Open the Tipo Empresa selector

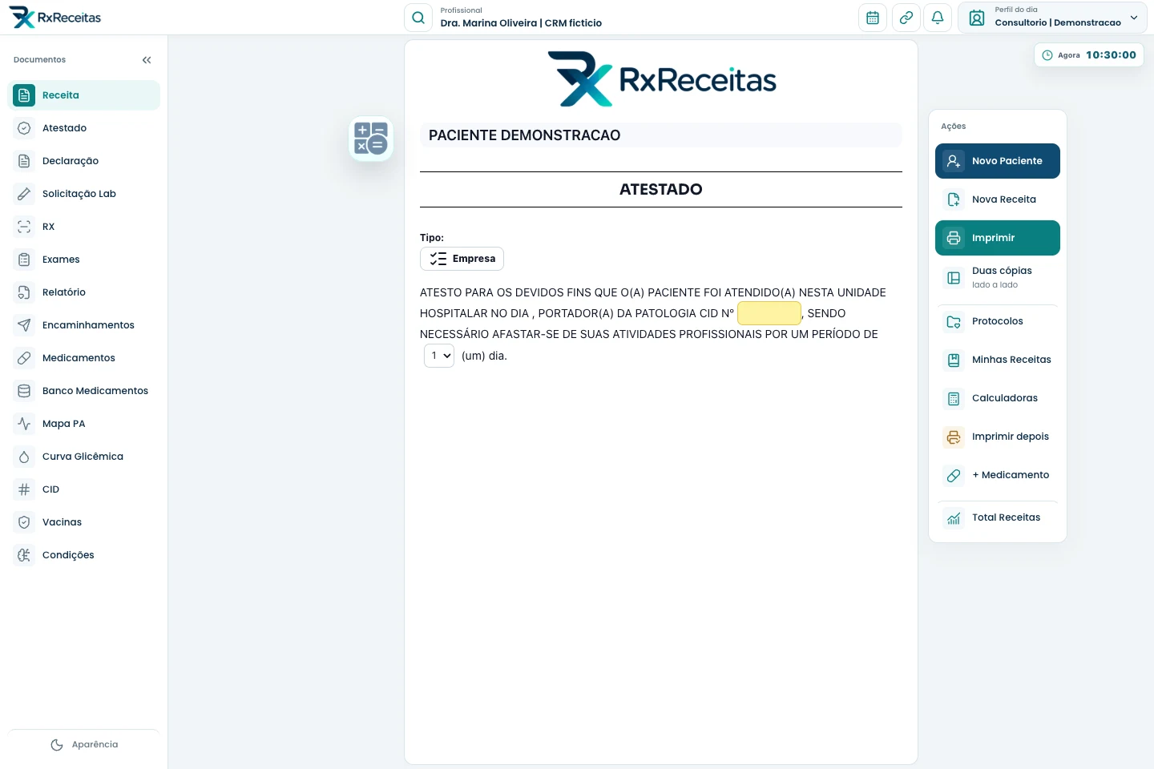[462, 259]
